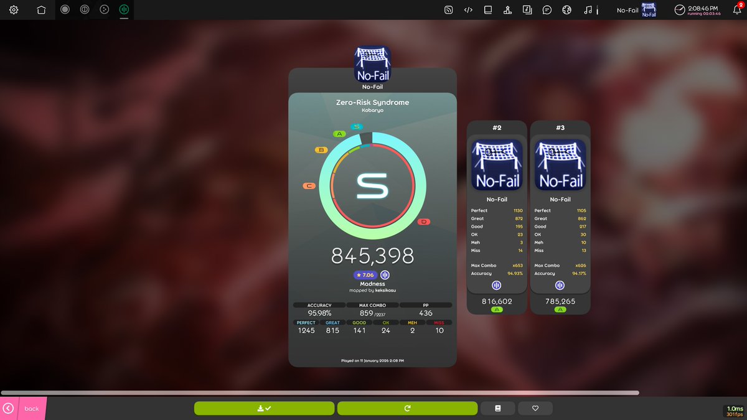Viewport: 747px width, 420px height.
Task: Click score 816,602 on card #2
Action: click(497, 301)
